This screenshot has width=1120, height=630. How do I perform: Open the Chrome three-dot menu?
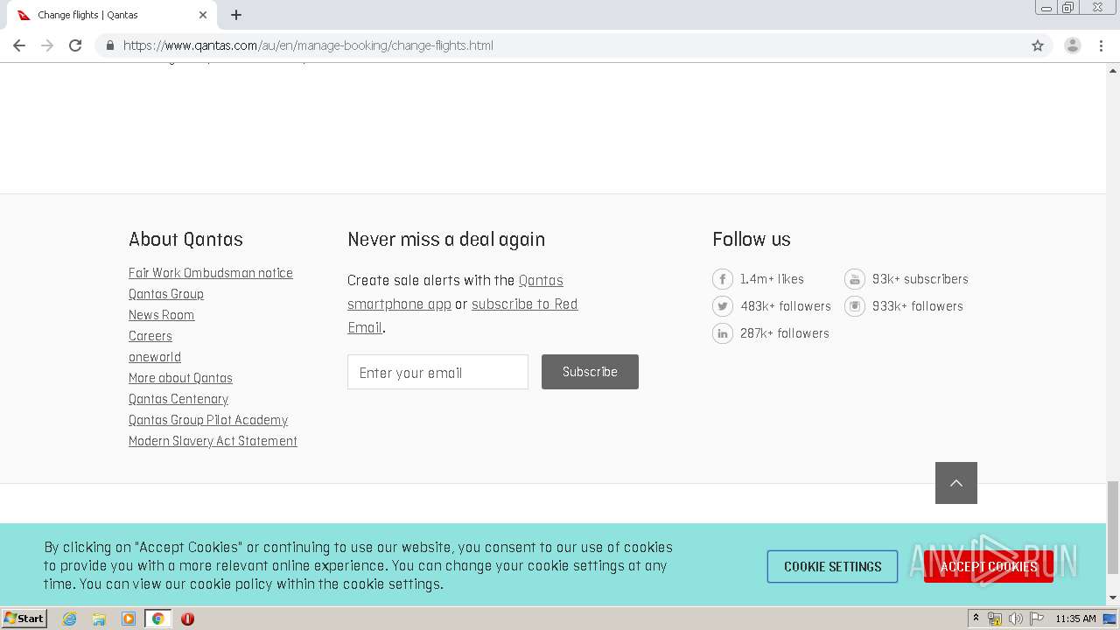[x=1102, y=45]
